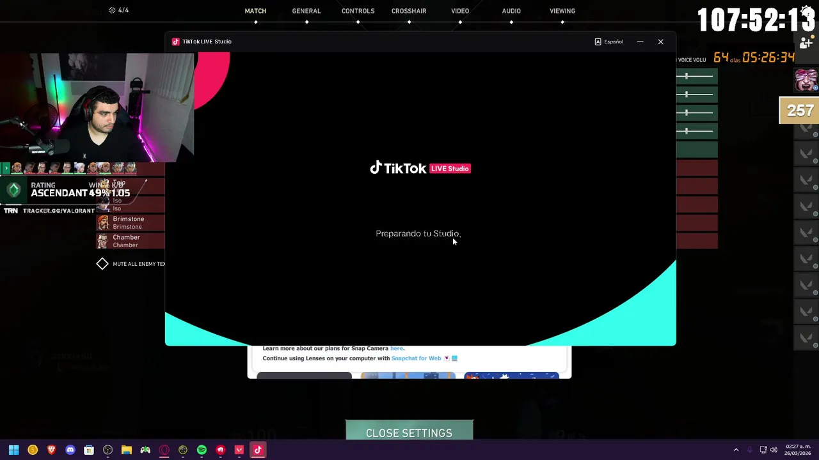The image size is (819, 460).
Task: Open Discord from the taskbar
Action: [x=70, y=450]
